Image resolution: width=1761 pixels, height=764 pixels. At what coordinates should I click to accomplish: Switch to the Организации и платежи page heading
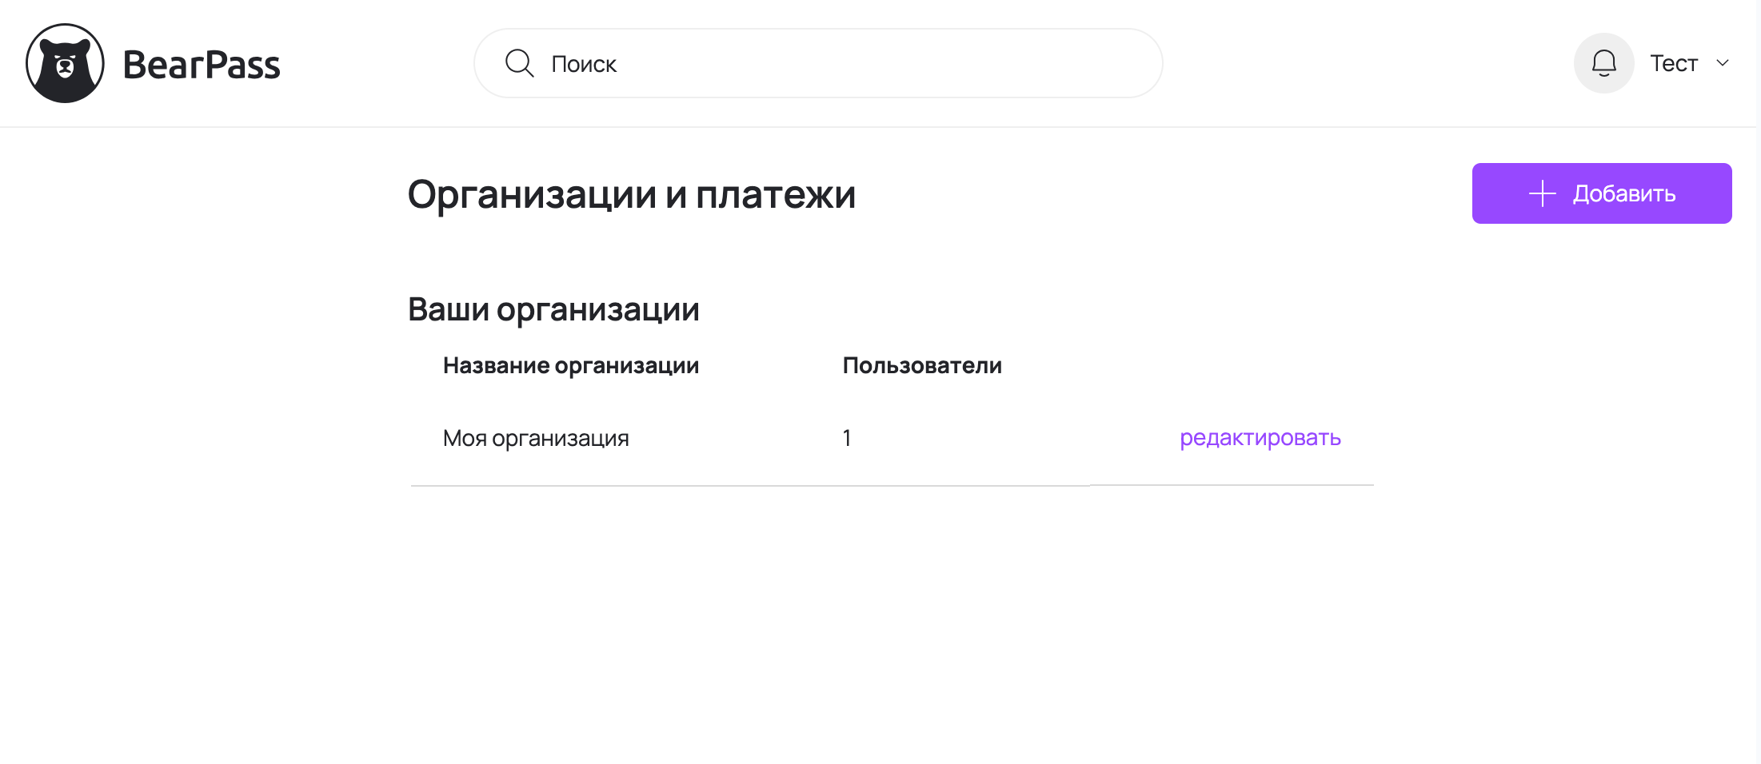coord(631,193)
